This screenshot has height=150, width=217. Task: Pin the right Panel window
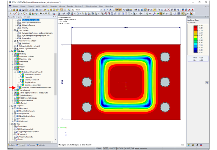click(206, 17)
